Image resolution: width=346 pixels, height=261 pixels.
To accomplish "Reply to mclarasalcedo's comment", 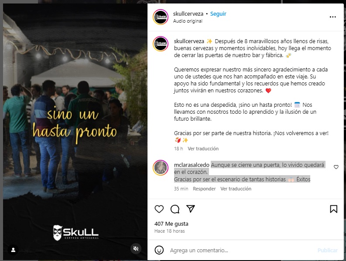I will point(204,189).
